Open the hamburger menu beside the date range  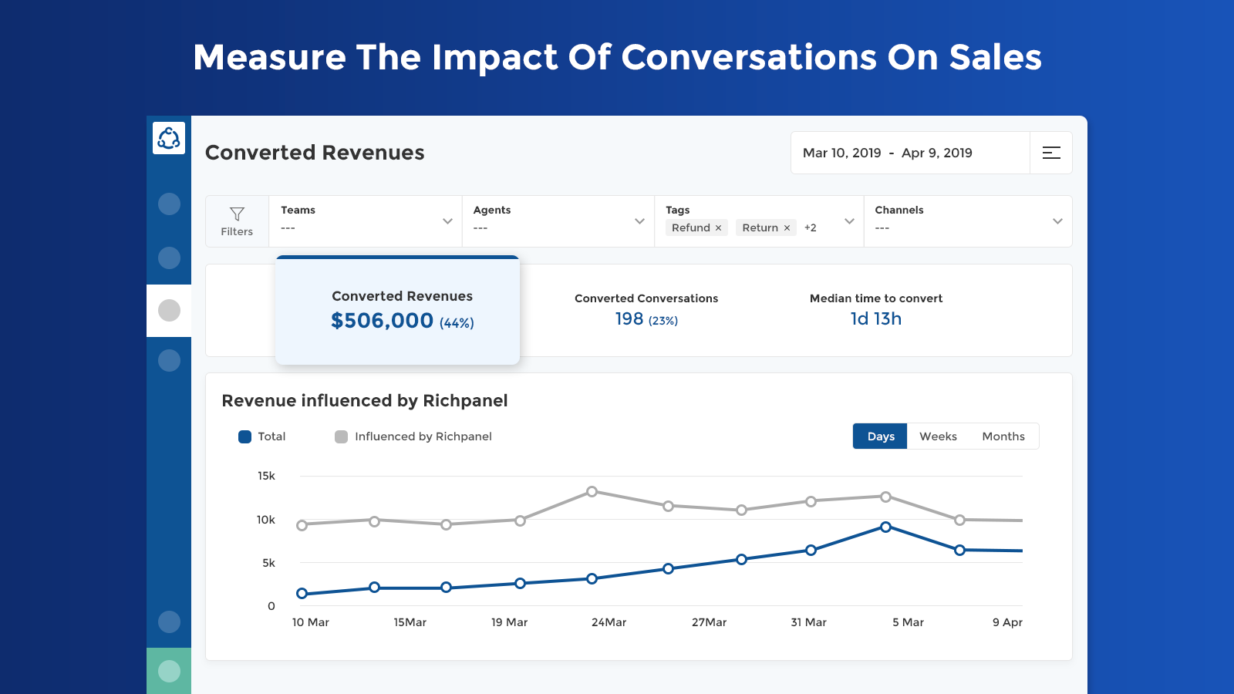click(x=1051, y=153)
